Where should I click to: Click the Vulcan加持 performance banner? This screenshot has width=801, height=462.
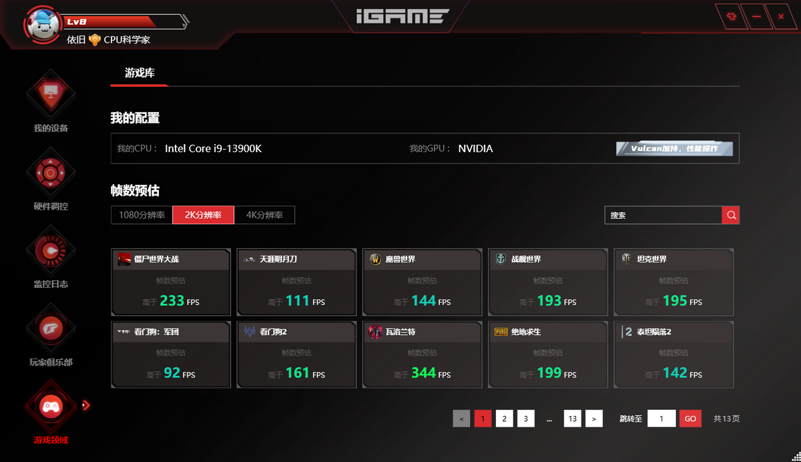tap(675, 148)
